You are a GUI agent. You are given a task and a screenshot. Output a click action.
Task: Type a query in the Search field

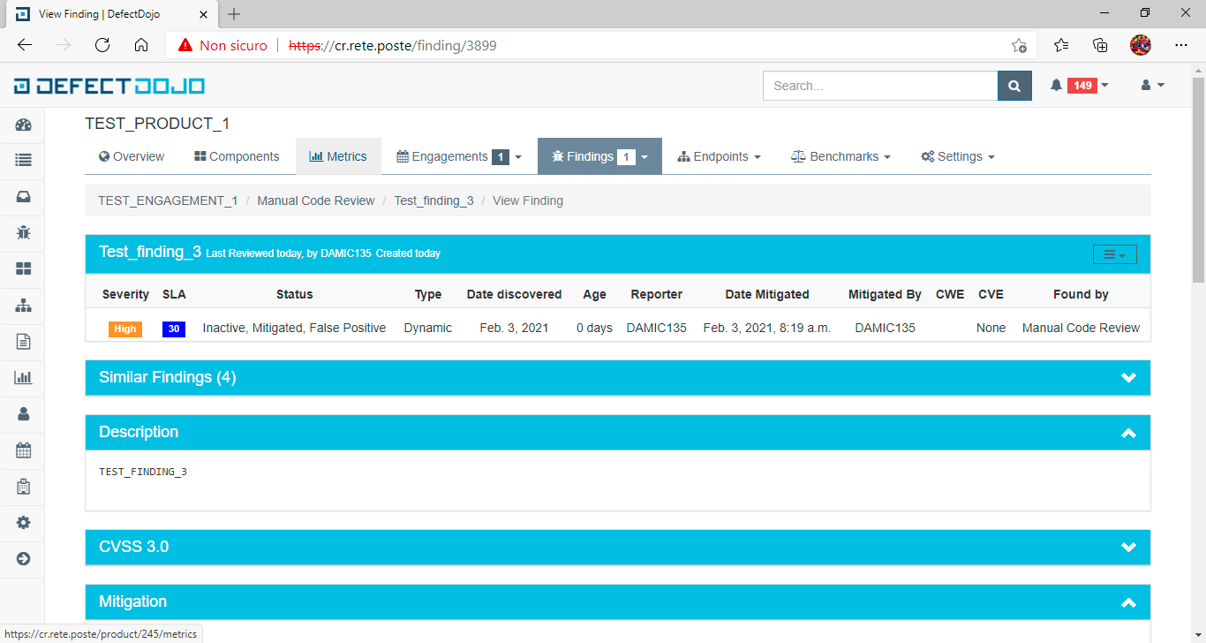tap(878, 85)
